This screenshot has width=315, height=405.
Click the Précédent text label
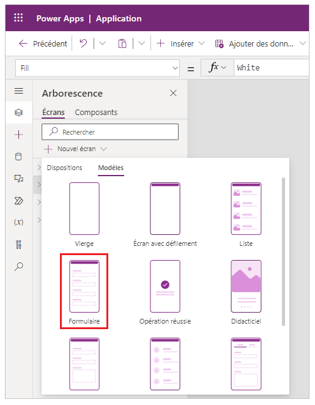(x=50, y=43)
